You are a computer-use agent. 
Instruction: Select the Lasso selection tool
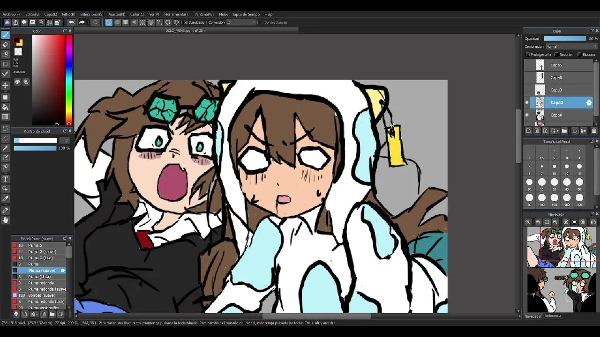coord(6,138)
